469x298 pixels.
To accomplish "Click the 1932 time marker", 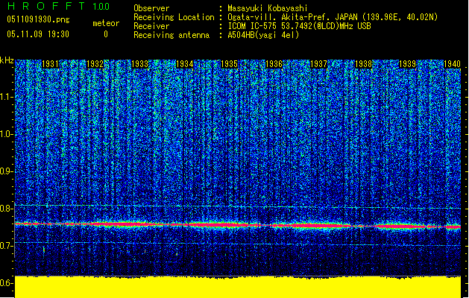I will (95, 64).
